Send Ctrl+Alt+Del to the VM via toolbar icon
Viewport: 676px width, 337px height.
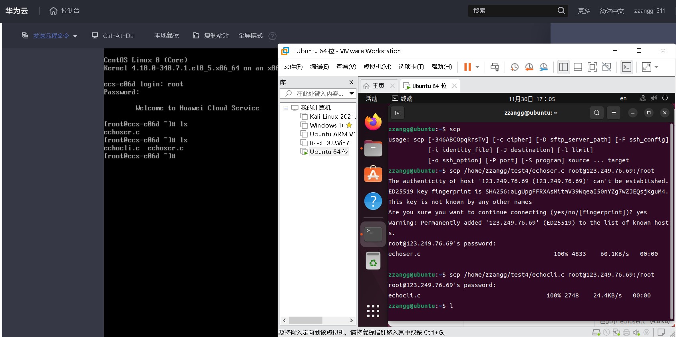pos(495,67)
